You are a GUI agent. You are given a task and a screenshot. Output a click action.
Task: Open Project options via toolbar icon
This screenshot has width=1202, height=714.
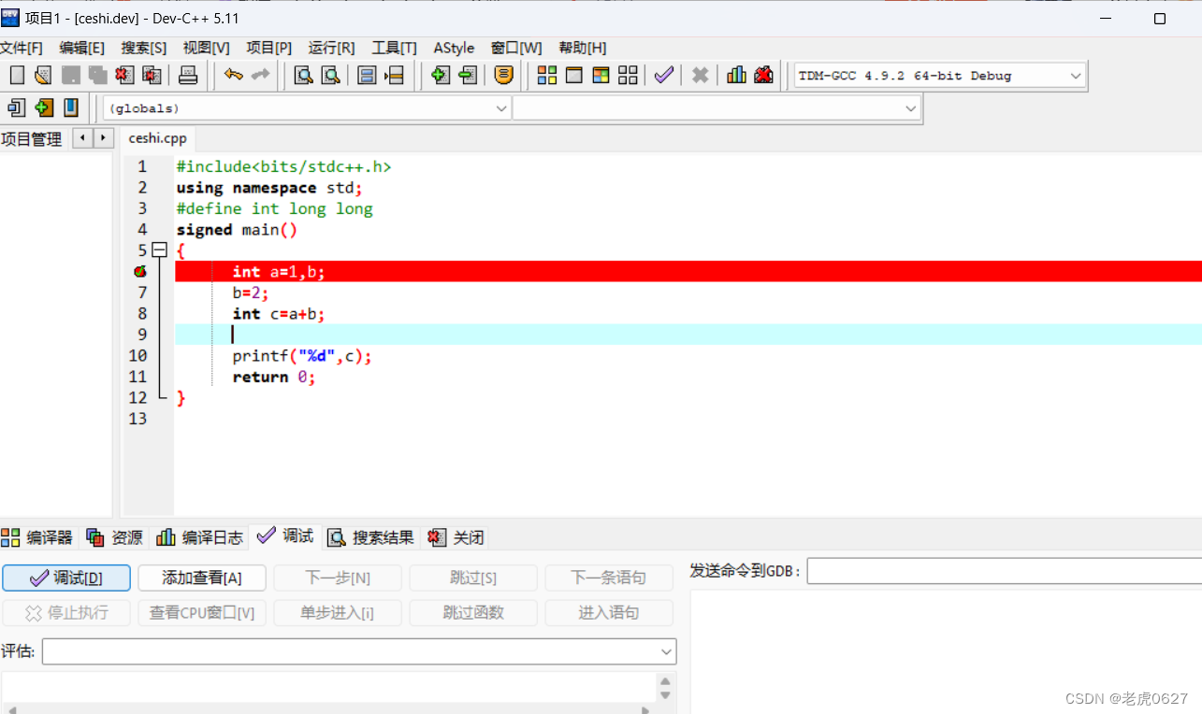(504, 76)
